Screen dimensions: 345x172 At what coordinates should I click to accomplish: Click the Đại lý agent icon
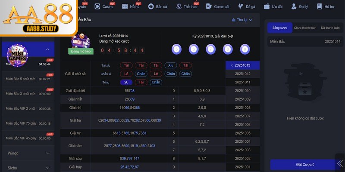pyautogui.click(x=294, y=6)
